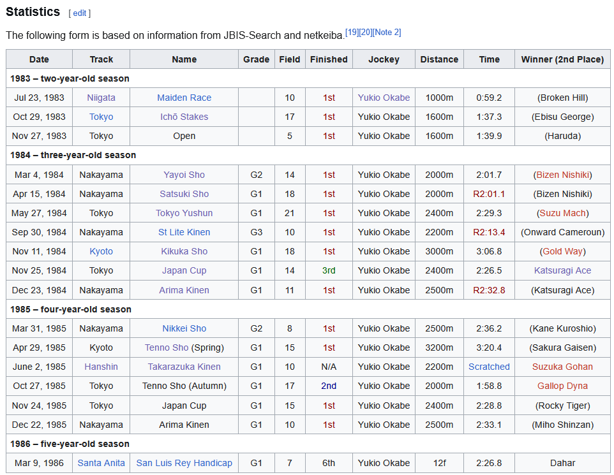Viewport: 614px width, 475px height.
Task: Click Tokyo link in Oct 29, 1983 row
Action: (x=101, y=117)
